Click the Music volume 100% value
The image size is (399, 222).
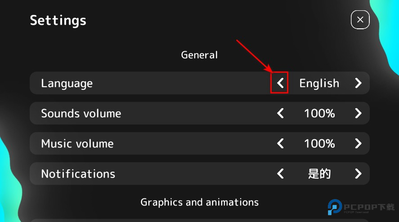(x=319, y=144)
